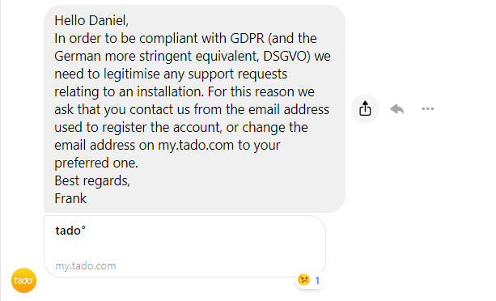496x301 pixels.
Task: Show who reacted via the count 1
Action: (317, 281)
